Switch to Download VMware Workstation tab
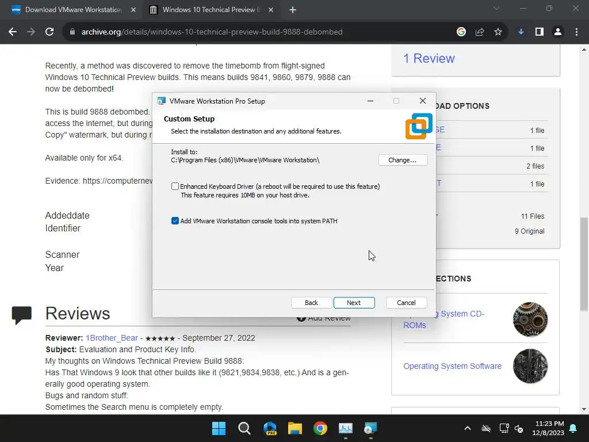 click(x=73, y=10)
